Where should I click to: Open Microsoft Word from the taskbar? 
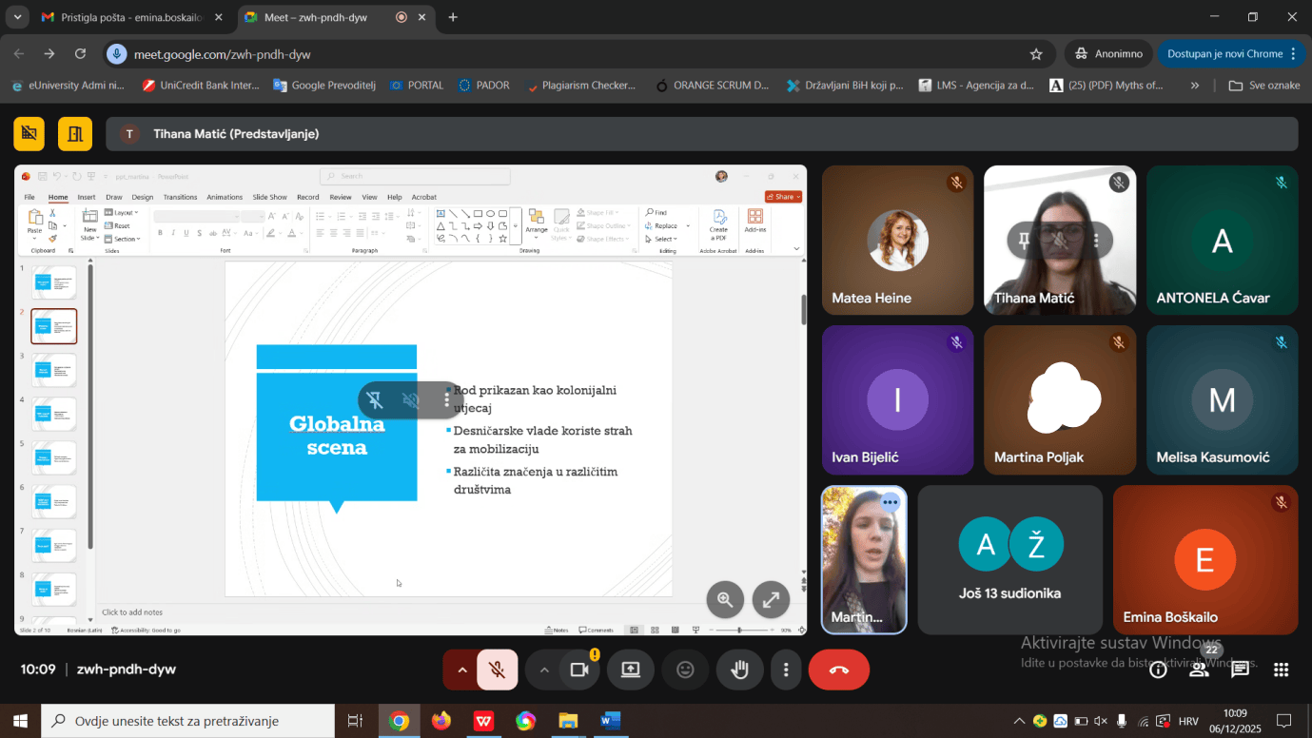pyautogui.click(x=610, y=721)
